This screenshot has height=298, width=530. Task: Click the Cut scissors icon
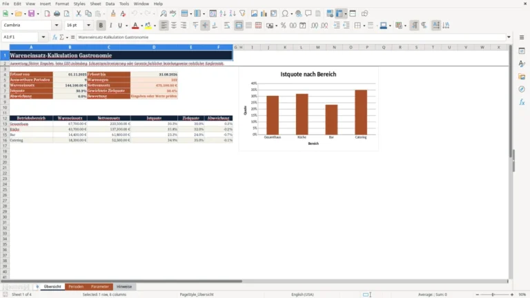point(79,14)
